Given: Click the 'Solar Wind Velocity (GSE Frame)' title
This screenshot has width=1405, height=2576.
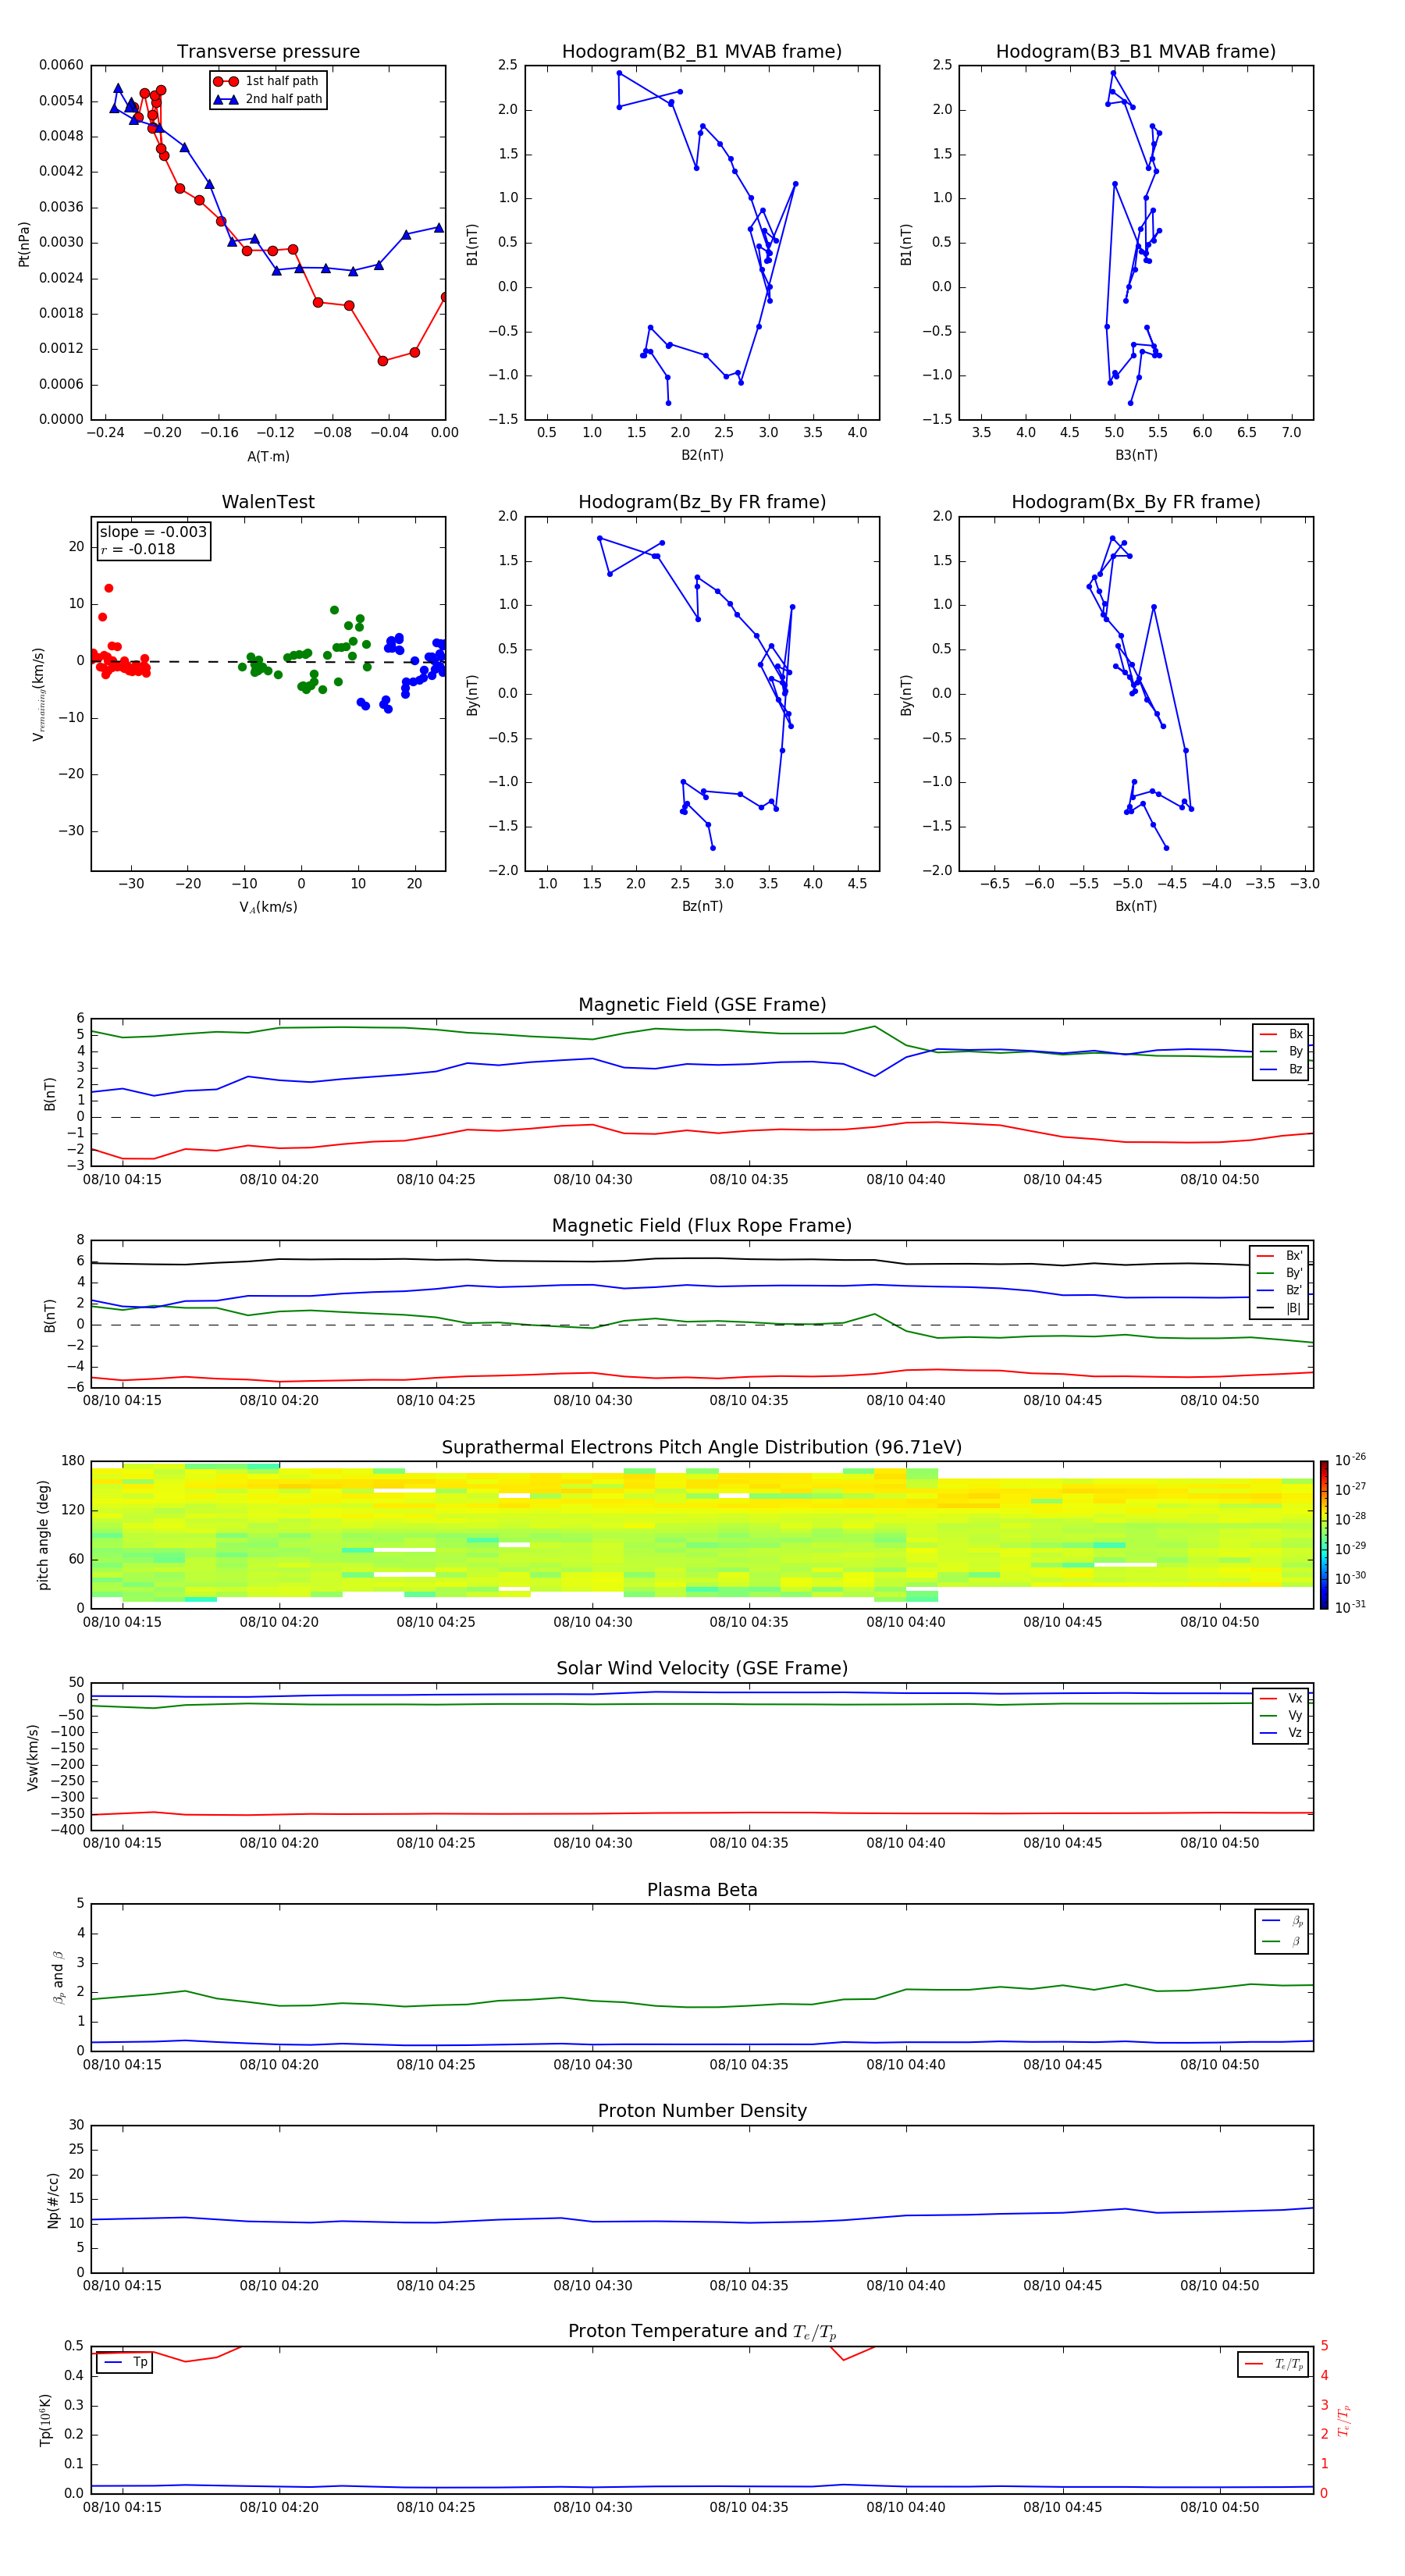Looking at the screenshot, I should point(702,1669).
